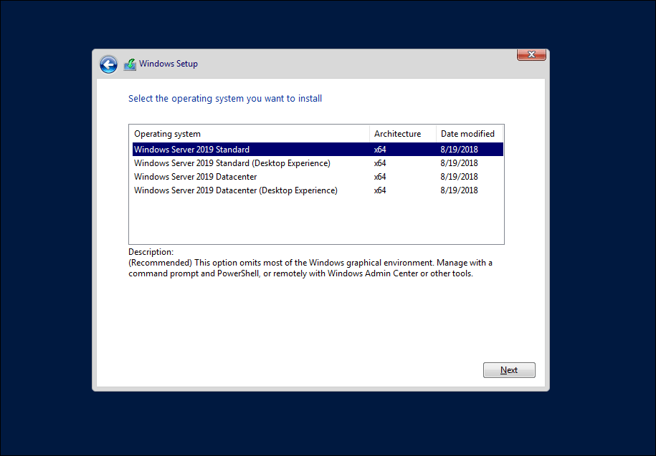Viewport: 656px width, 456px height.
Task: Click the 'Select the operating system' heading
Action: 225,99
